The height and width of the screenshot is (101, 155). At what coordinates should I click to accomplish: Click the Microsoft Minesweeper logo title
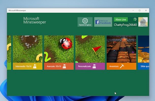pos(35,20)
